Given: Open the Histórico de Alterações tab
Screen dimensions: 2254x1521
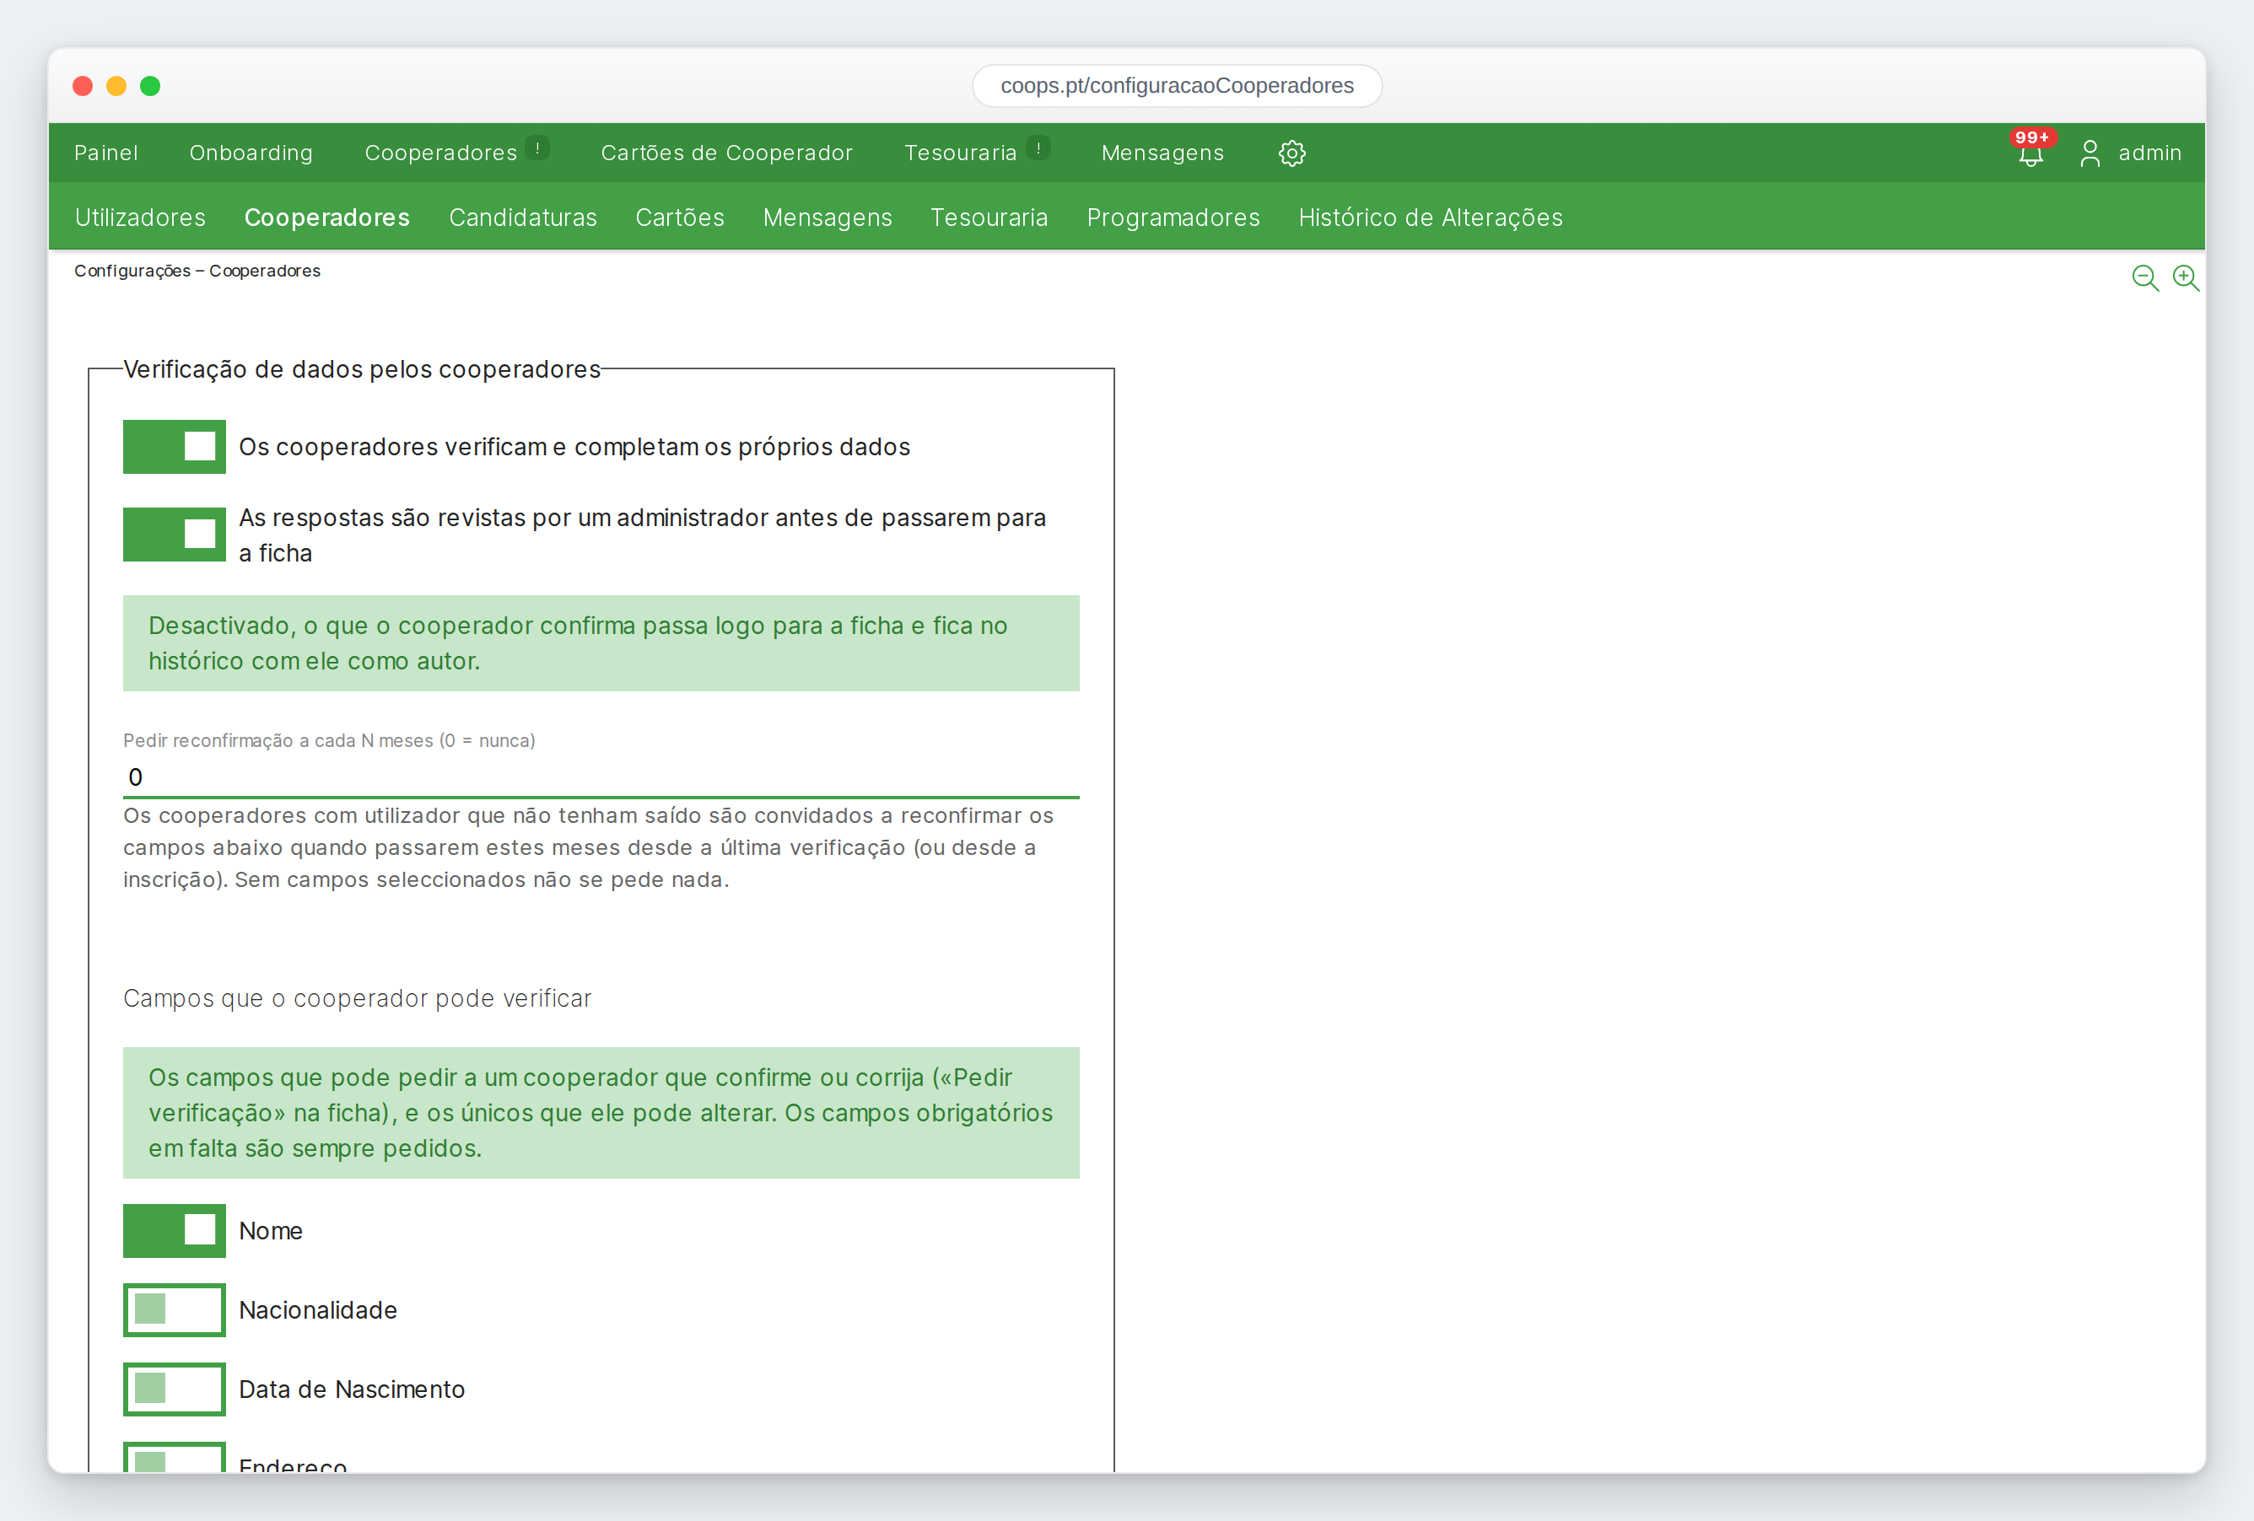Looking at the screenshot, I should [1431, 218].
